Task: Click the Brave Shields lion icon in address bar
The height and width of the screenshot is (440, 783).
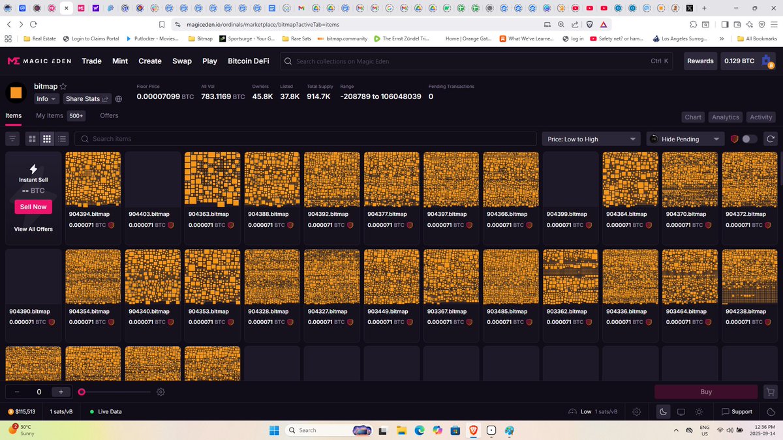Action: point(589,24)
